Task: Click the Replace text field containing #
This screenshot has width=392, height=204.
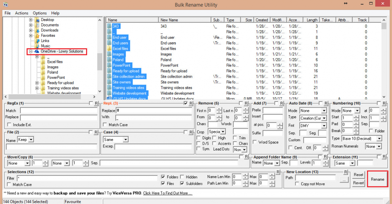Action: pyautogui.click(x=154, y=111)
